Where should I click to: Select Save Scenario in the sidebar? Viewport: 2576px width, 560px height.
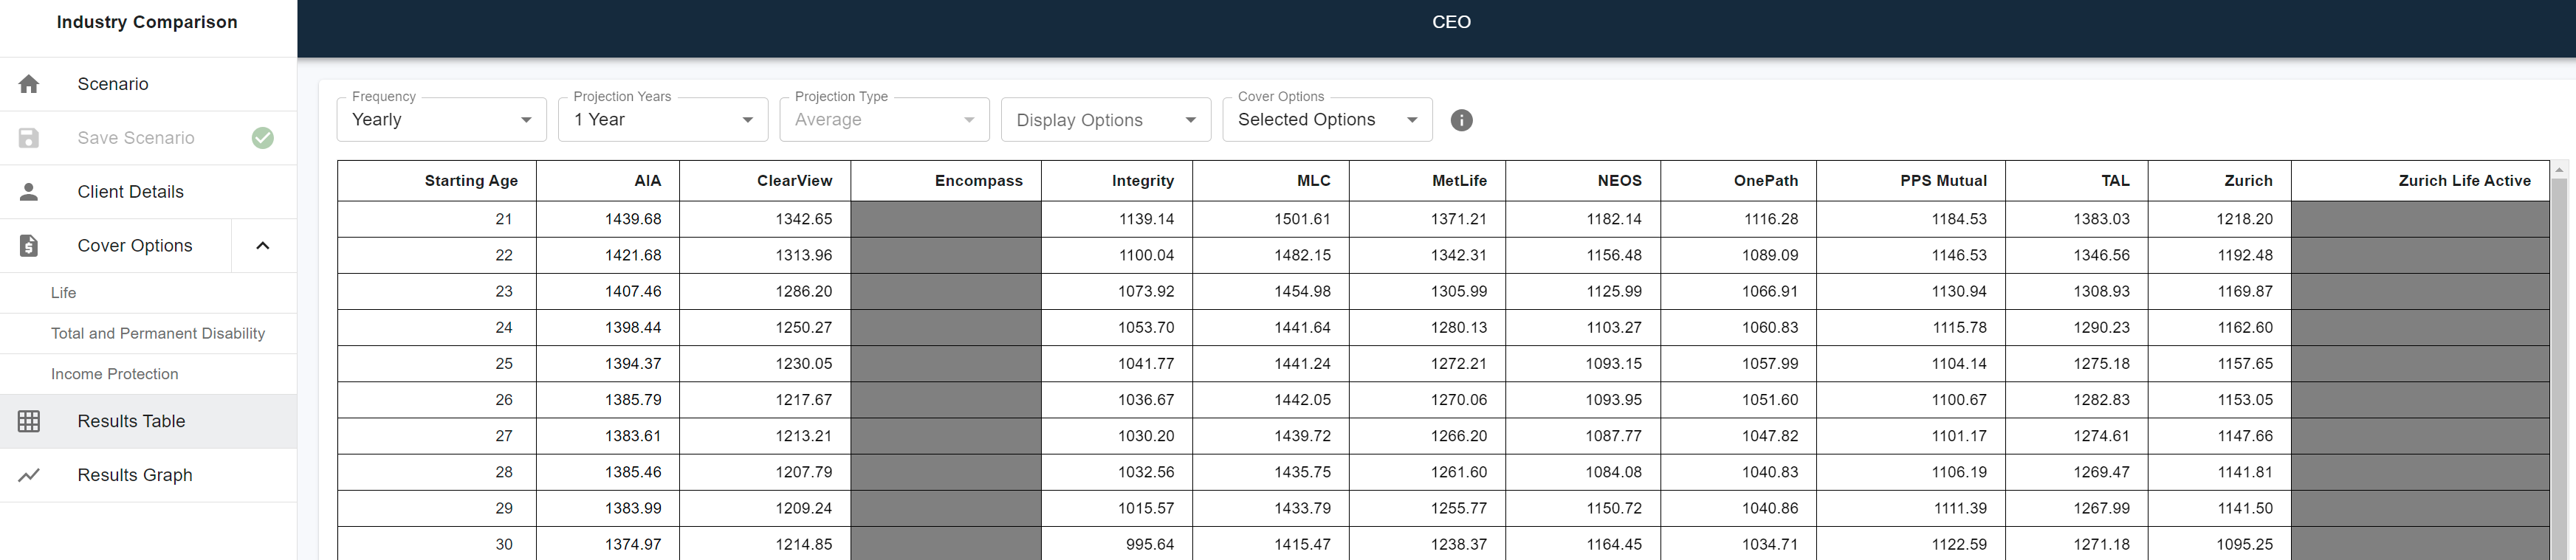(148, 138)
